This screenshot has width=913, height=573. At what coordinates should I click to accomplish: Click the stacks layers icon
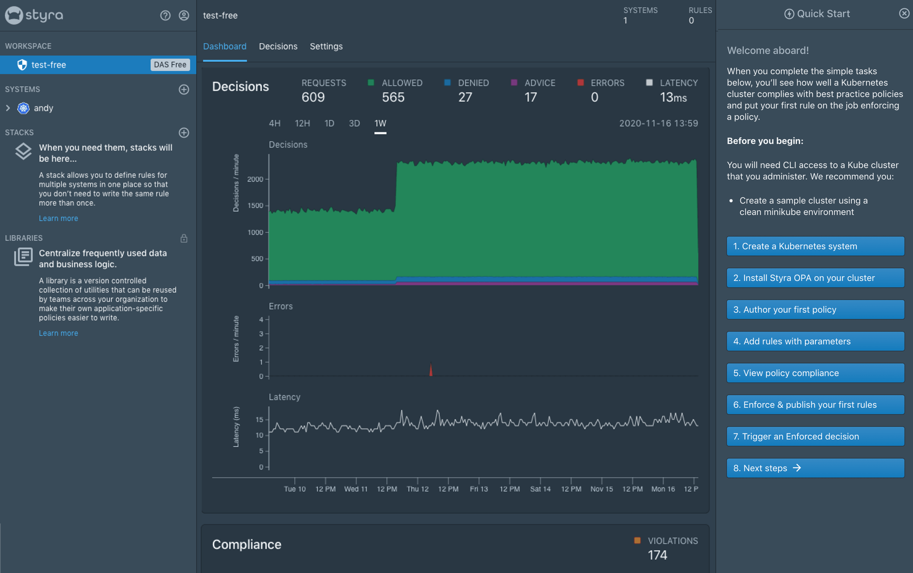click(24, 151)
